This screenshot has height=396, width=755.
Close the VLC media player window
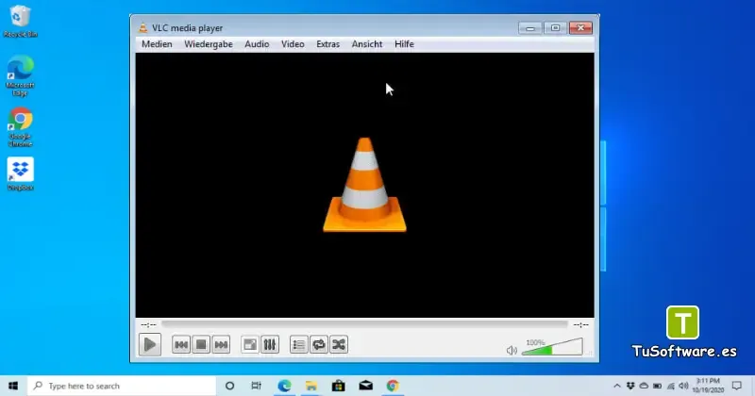click(x=580, y=28)
